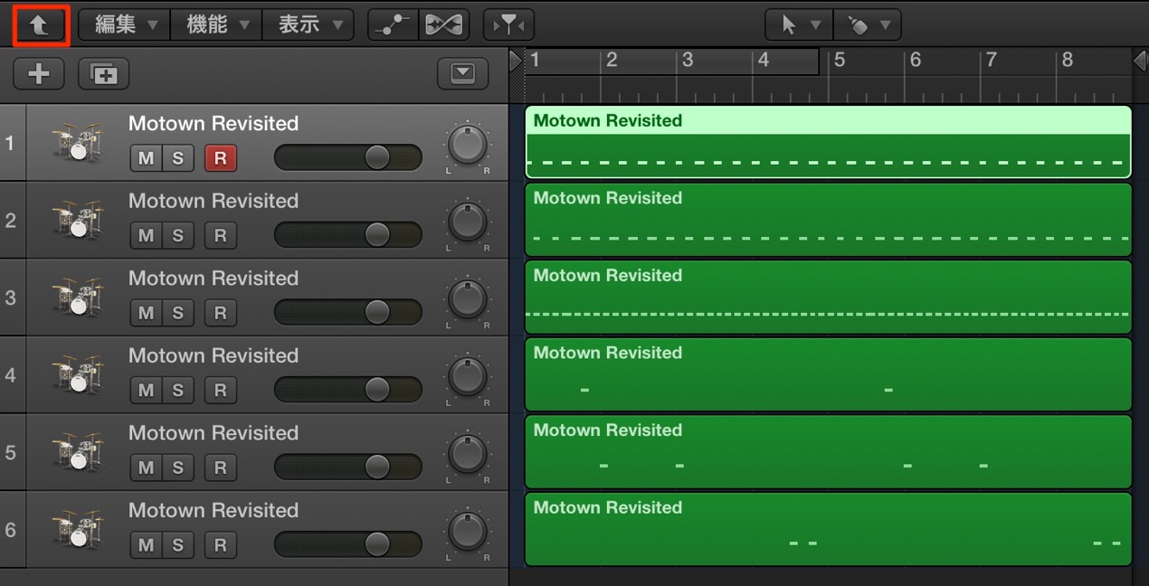This screenshot has width=1149, height=586.
Task: Open the pointer tool menu
Action: (x=799, y=25)
